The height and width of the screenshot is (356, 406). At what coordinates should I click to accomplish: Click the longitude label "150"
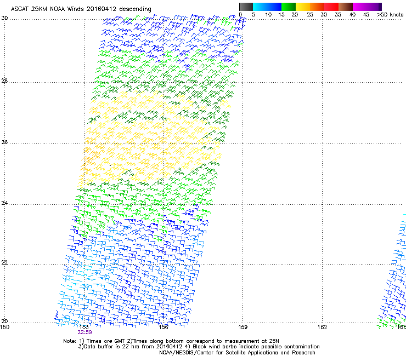pos(4,327)
